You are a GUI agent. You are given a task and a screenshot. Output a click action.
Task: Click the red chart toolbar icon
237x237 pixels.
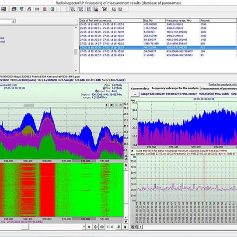coord(44,9)
